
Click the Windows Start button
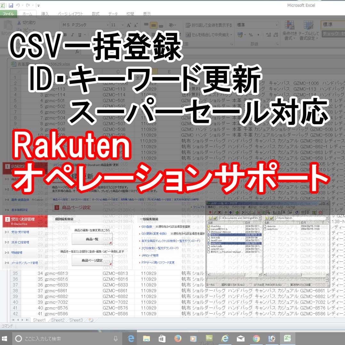tap(4, 338)
